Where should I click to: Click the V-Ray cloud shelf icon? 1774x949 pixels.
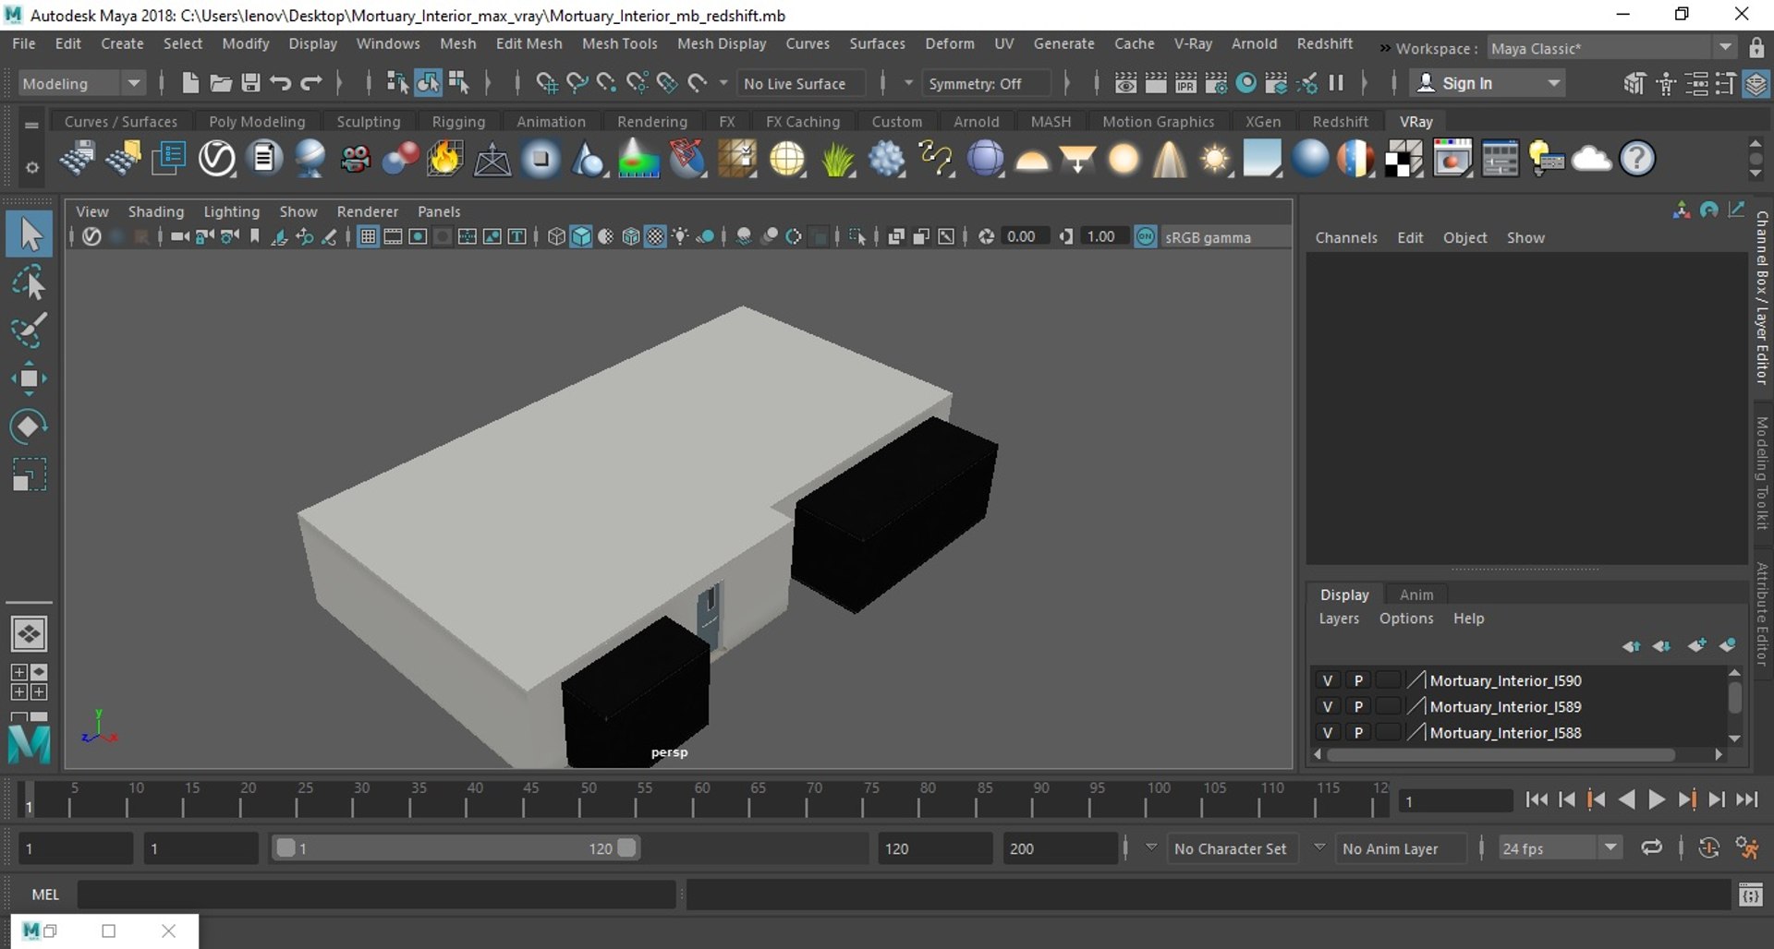click(1591, 159)
